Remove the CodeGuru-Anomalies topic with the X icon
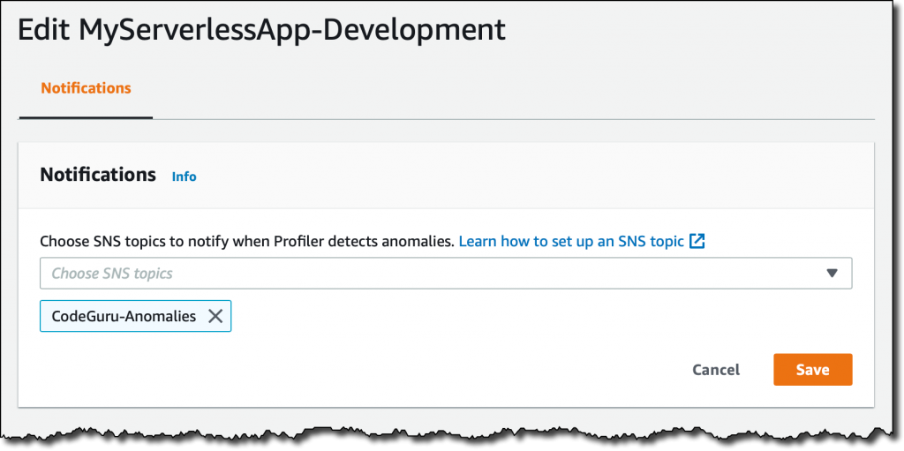 pos(215,316)
